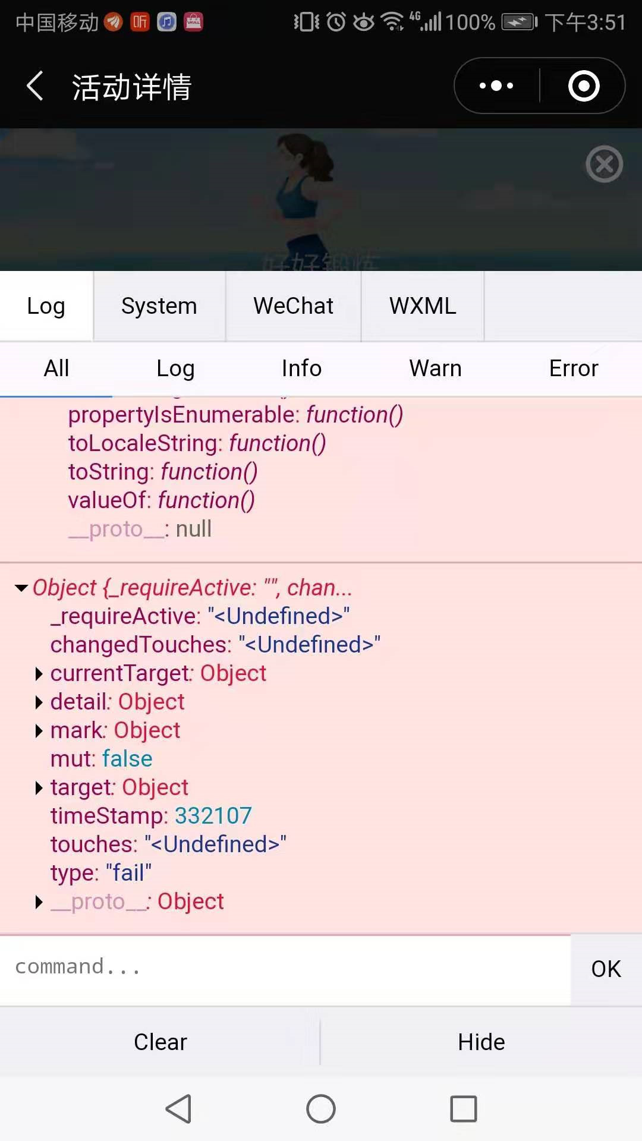The height and width of the screenshot is (1141, 642).
Task: Tap the mini program close circle icon
Action: pyautogui.click(x=584, y=86)
